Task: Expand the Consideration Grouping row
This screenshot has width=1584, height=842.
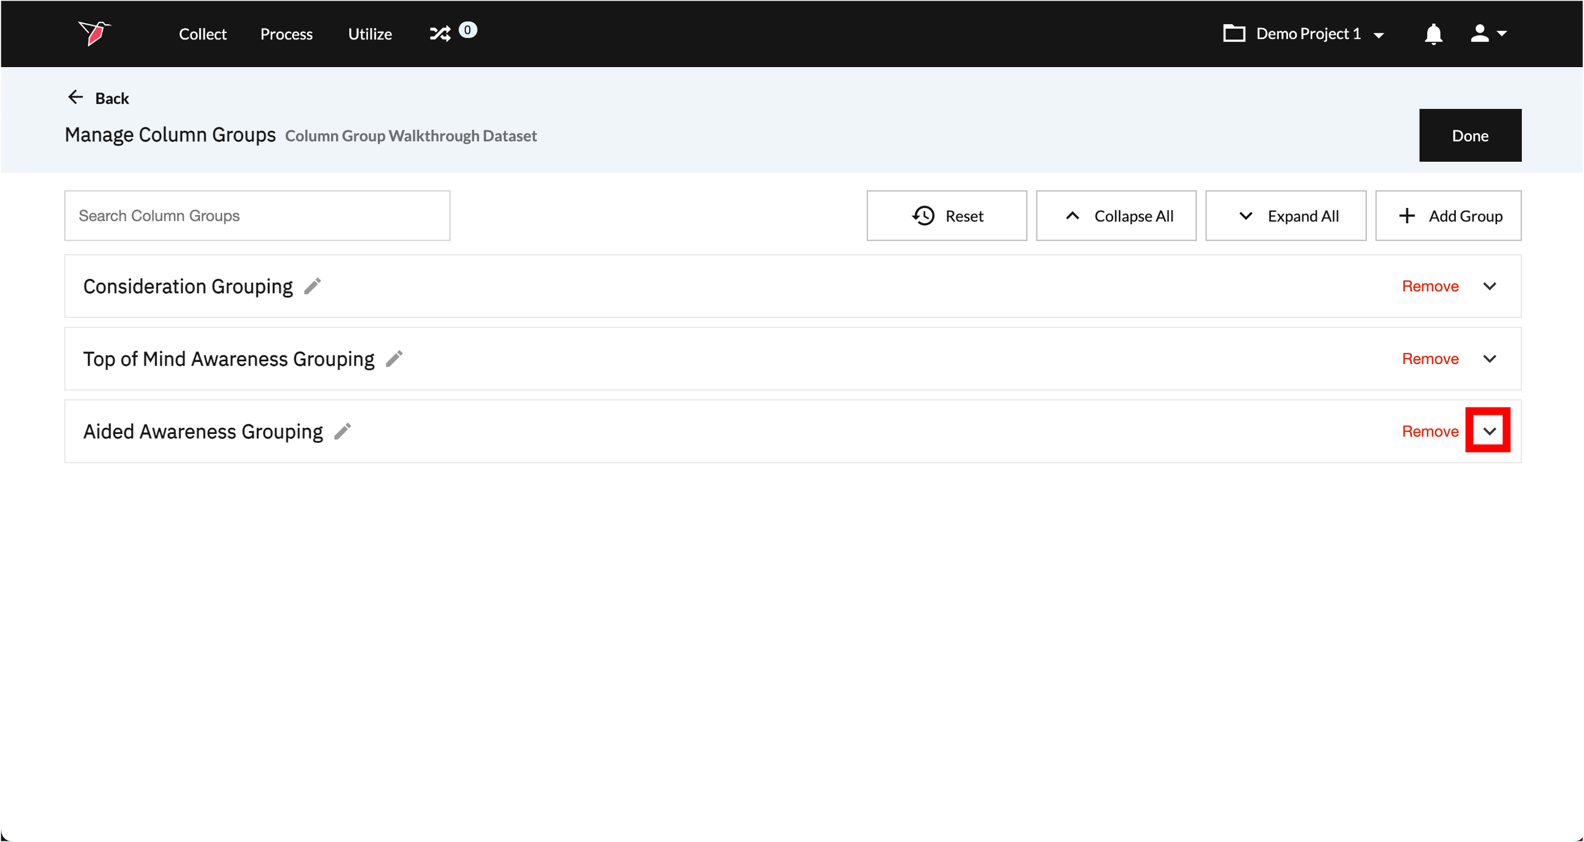Action: pos(1489,286)
